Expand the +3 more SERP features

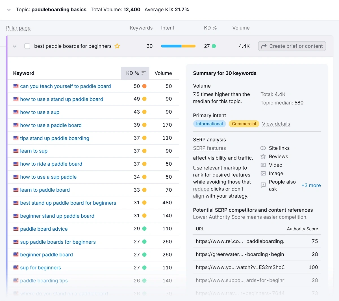pyautogui.click(x=311, y=185)
